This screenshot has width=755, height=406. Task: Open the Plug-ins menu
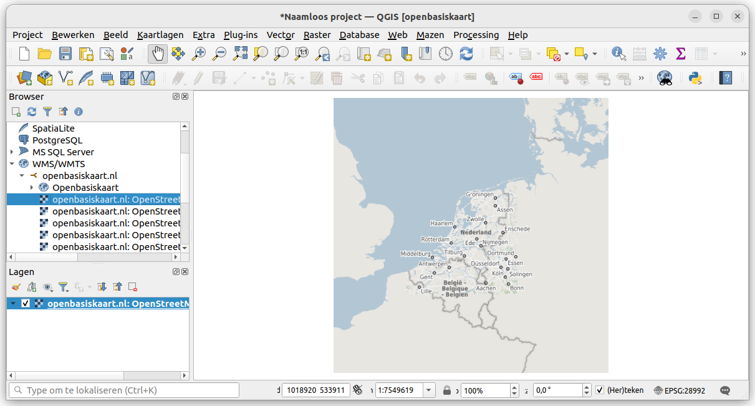(x=241, y=35)
